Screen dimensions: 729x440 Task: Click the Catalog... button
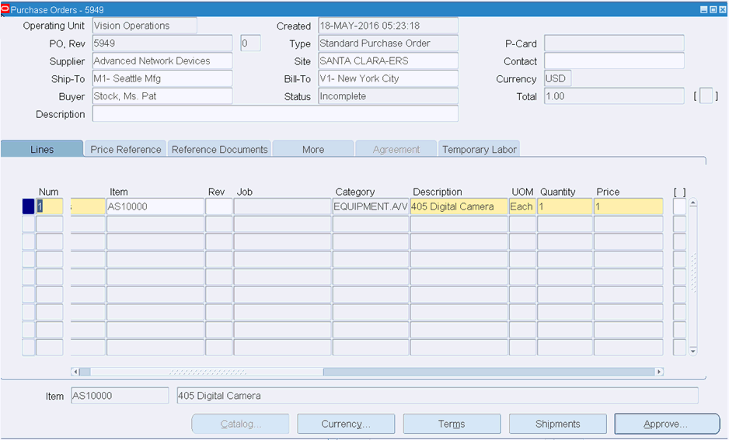[x=240, y=424]
